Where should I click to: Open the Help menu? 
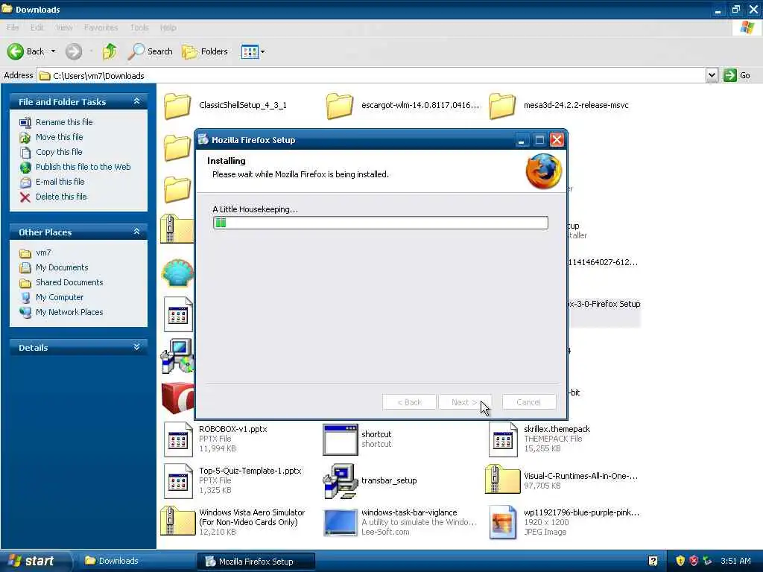[x=168, y=28]
